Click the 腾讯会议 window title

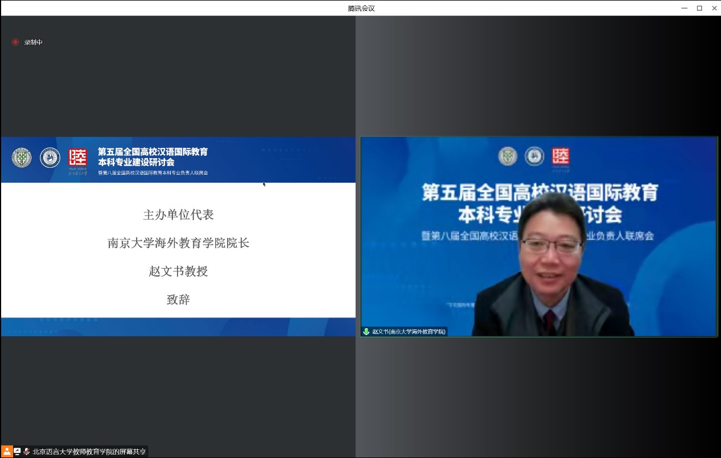361,8
